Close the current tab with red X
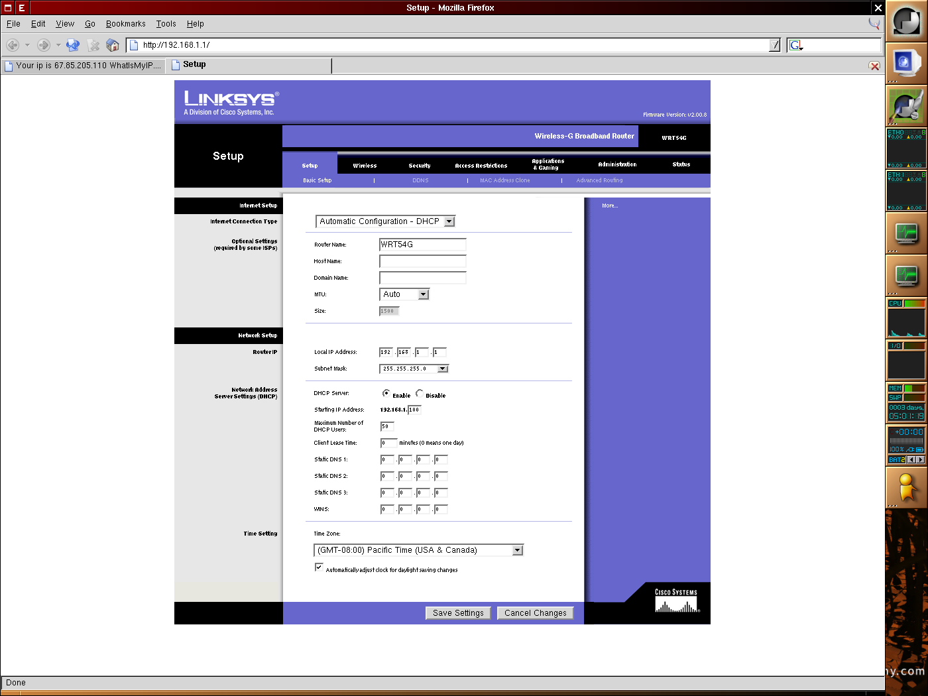928x696 pixels. pos(874,66)
